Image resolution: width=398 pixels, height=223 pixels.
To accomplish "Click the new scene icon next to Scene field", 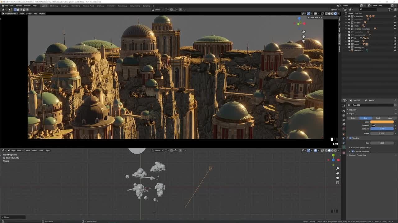I will (x=362, y=6).
